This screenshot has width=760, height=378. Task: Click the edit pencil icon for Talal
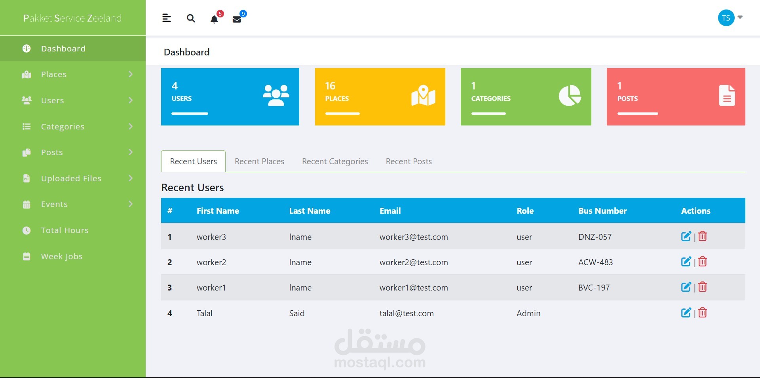686,312
